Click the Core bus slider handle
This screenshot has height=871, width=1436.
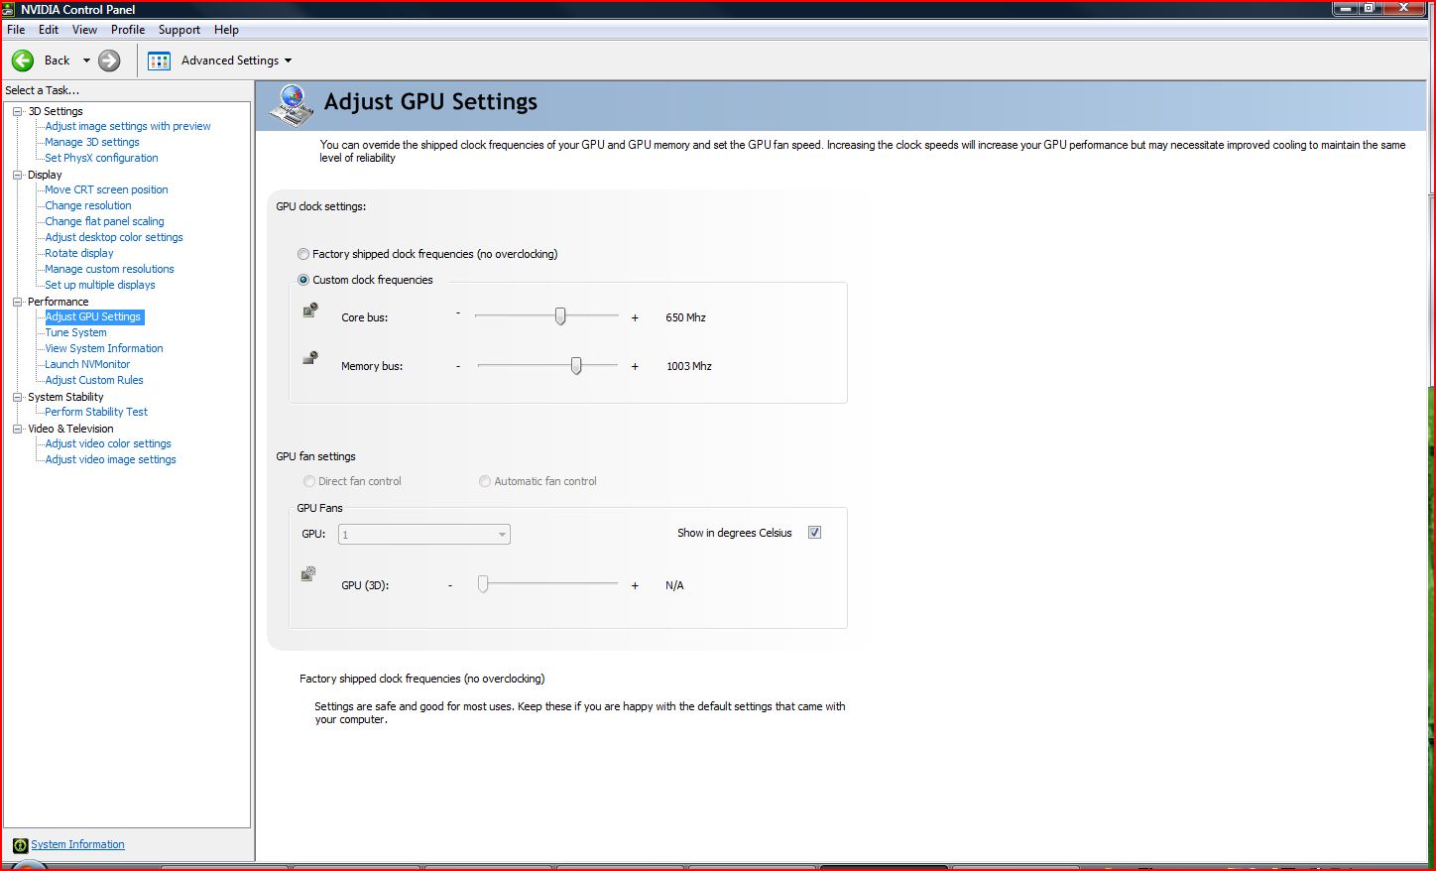[560, 316]
